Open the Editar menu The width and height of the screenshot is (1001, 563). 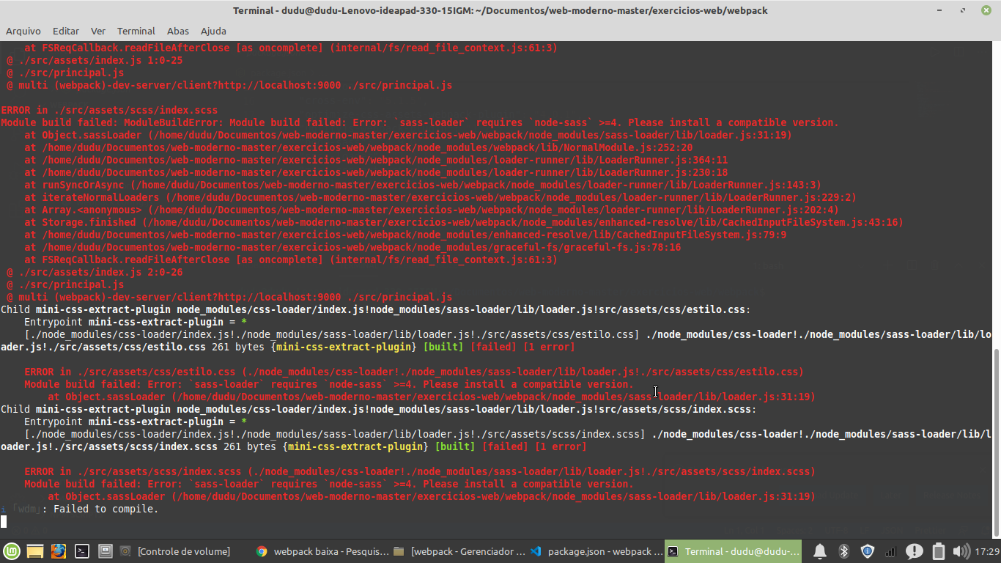[66, 31]
